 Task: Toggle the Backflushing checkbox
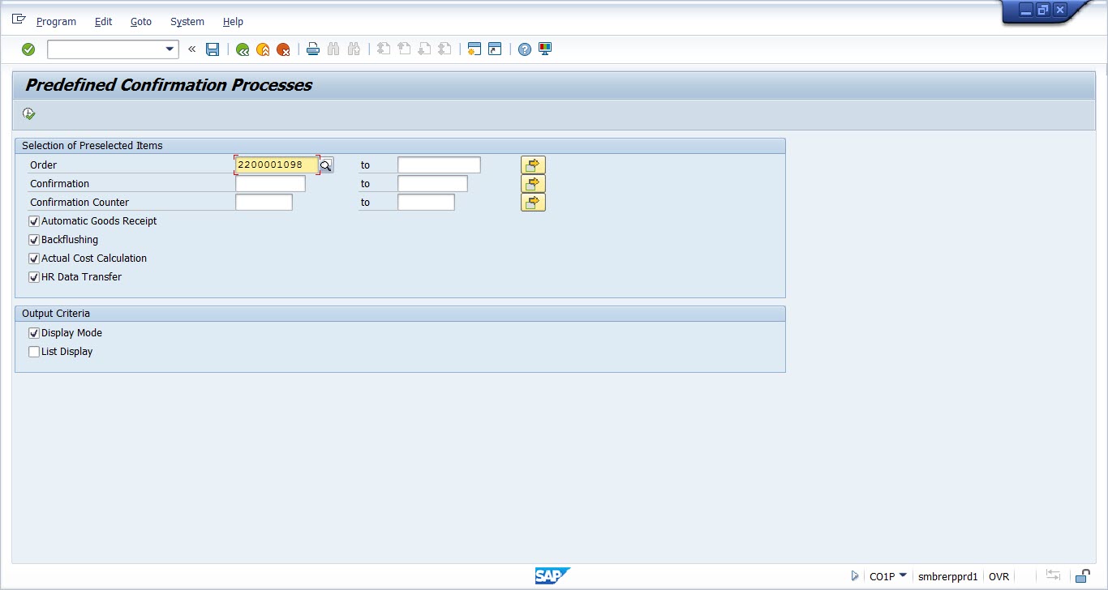pos(34,240)
